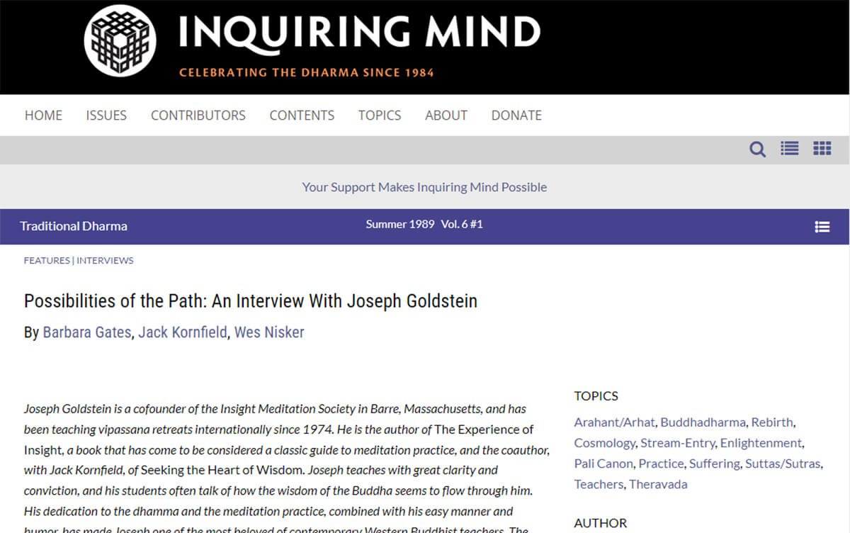Image resolution: width=850 pixels, height=533 pixels.
Task: Open the Theravada topic link
Action: pyautogui.click(x=658, y=484)
